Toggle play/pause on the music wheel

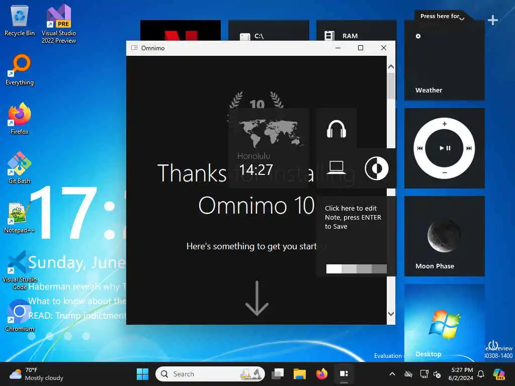coord(445,148)
